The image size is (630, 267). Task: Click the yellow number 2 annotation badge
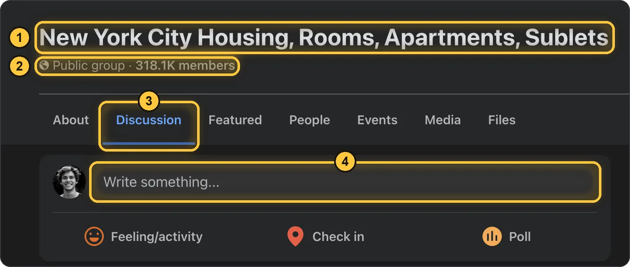19,66
